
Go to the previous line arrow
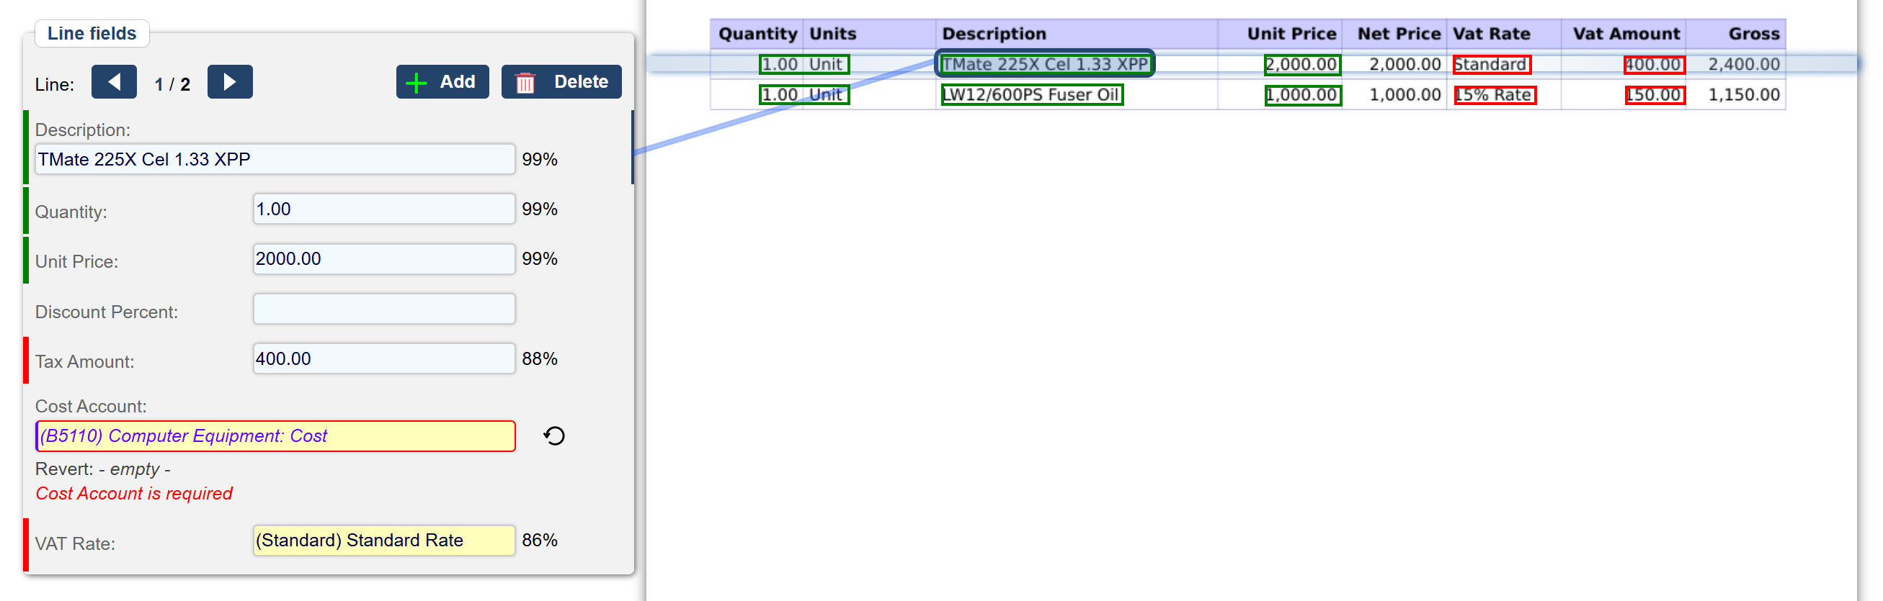(x=113, y=82)
